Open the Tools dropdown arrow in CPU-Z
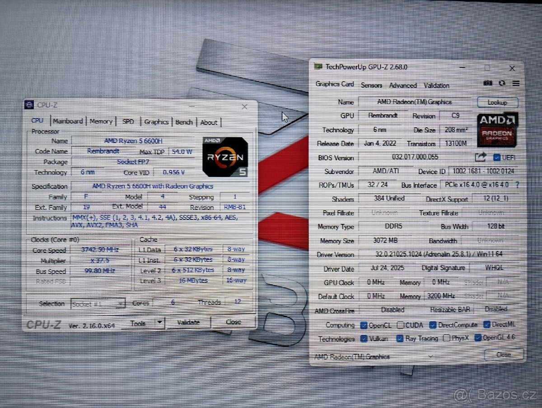The height and width of the screenshot is (408, 542). [160, 322]
